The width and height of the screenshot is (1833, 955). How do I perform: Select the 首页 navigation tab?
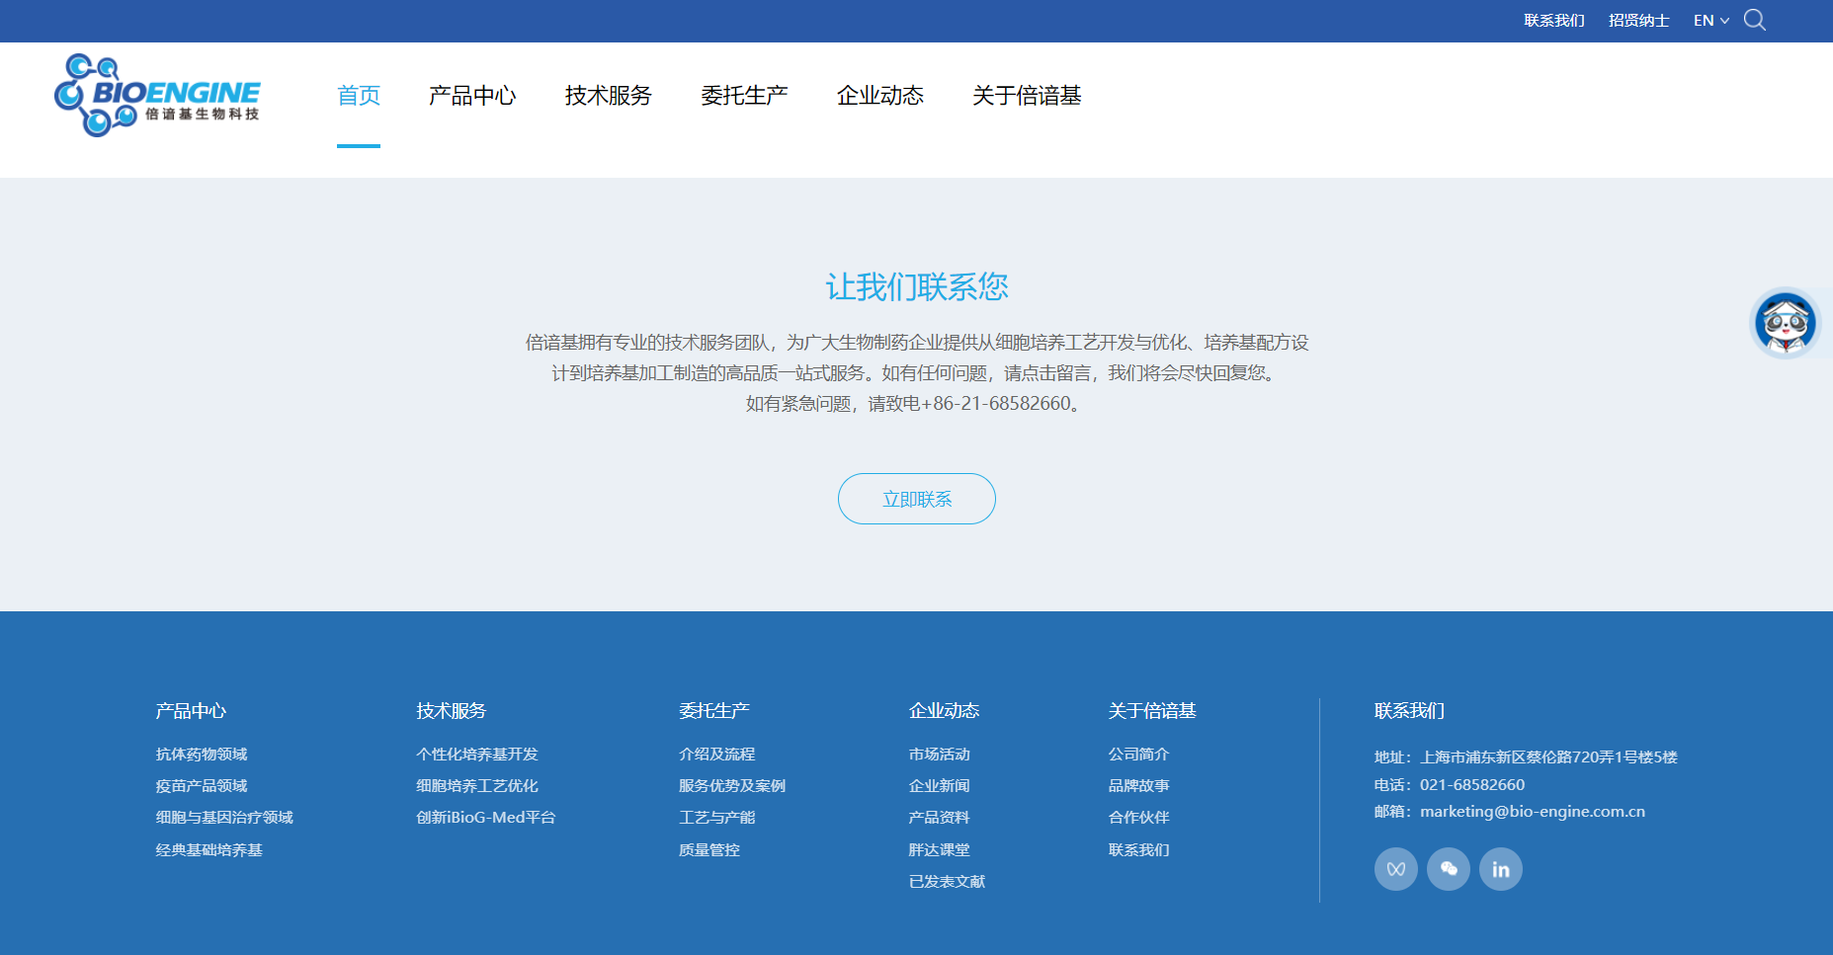[358, 96]
